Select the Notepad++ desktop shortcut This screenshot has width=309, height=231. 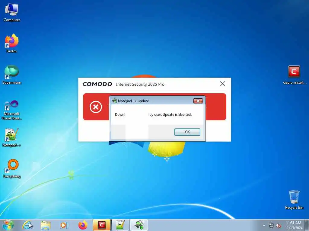[x=12, y=137]
